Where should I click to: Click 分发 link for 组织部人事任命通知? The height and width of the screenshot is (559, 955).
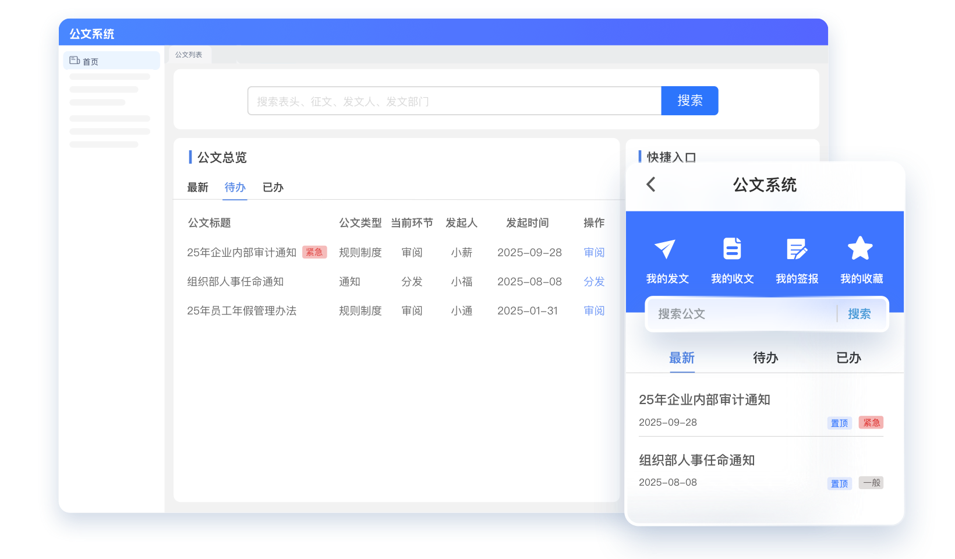point(594,282)
